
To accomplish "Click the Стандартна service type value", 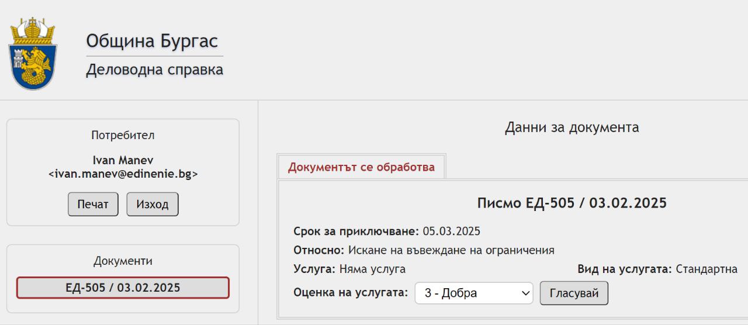I will point(707,269).
